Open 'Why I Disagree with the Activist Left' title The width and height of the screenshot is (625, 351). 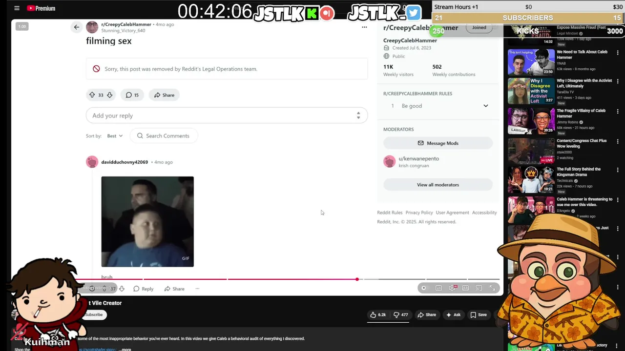584,83
